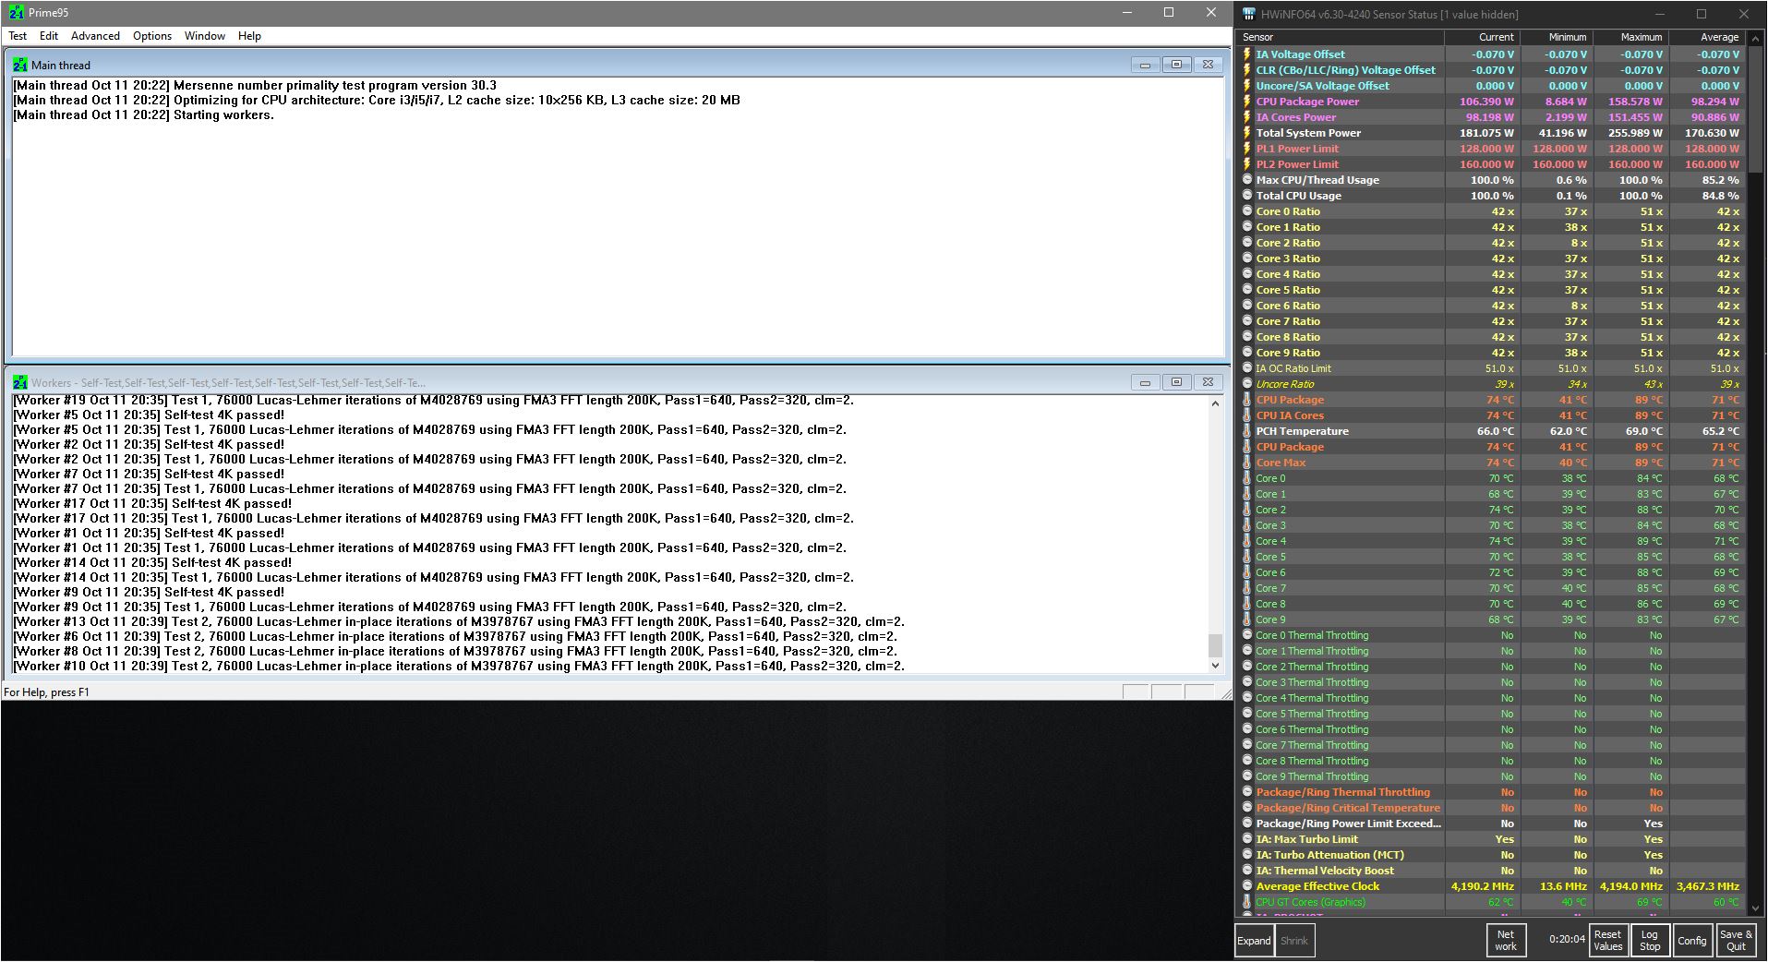Click the thermometer icon next to Core Max

point(1247,463)
